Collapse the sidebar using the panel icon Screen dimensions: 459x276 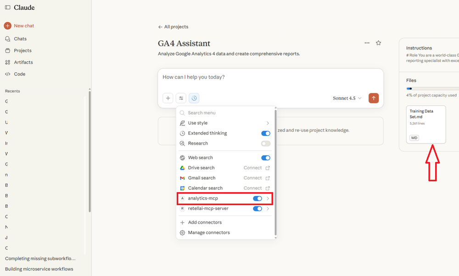pyautogui.click(x=8, y=7)
